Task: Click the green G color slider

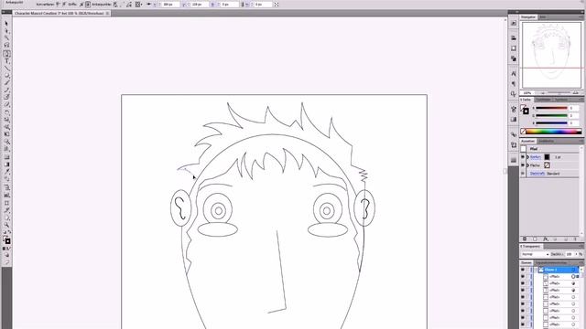Action: (x=551, y=116)
